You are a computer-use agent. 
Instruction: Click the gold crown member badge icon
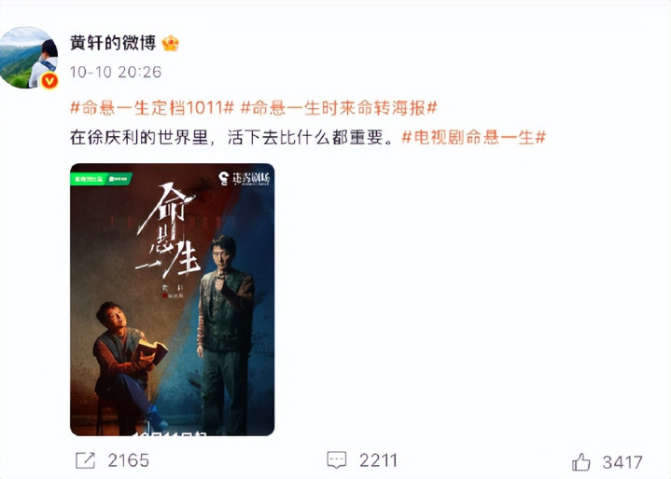pos(171,43)
